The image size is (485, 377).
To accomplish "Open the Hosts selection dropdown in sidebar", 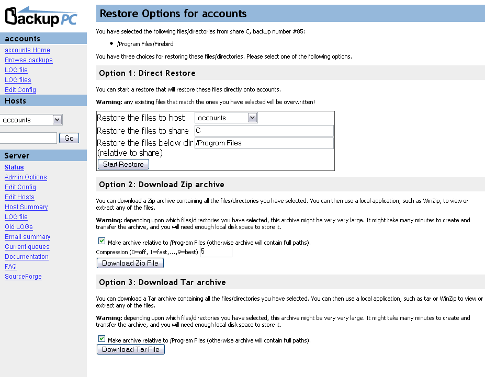I will click(31, 120).
